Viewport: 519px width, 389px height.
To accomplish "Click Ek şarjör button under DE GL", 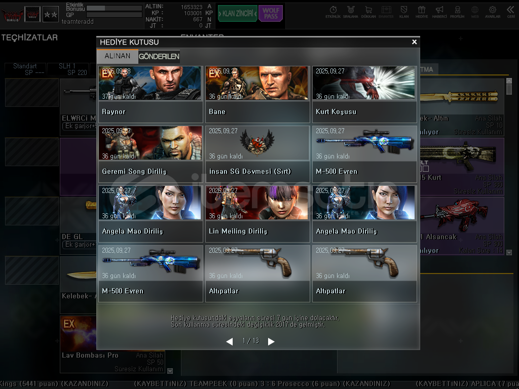I will click(80, 245).
